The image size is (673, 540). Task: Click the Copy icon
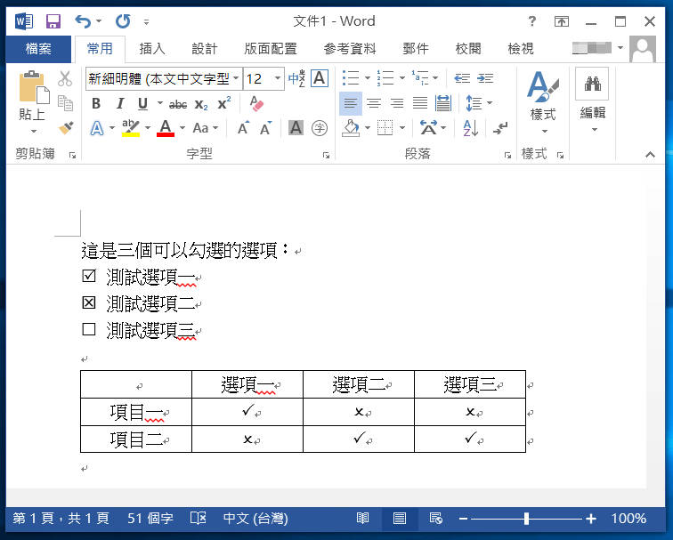(x=65, y=103)
